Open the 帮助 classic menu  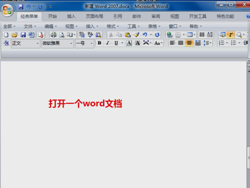point(196,26)
